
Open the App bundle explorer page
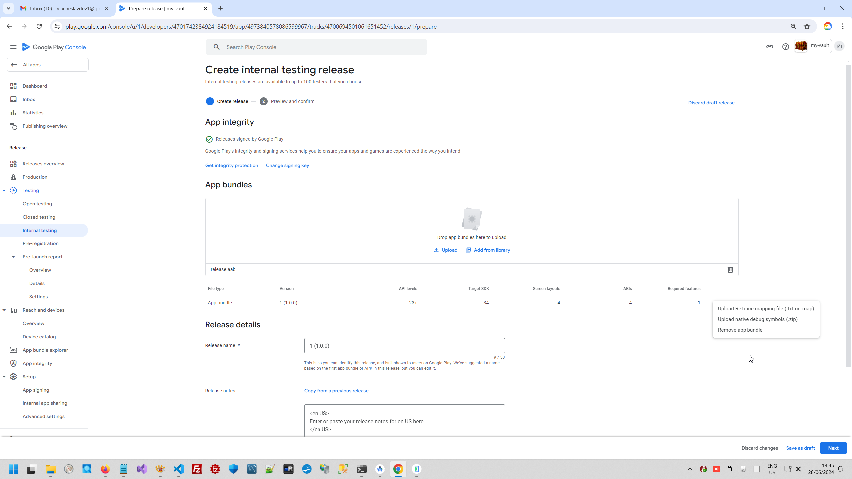(45, 350)
